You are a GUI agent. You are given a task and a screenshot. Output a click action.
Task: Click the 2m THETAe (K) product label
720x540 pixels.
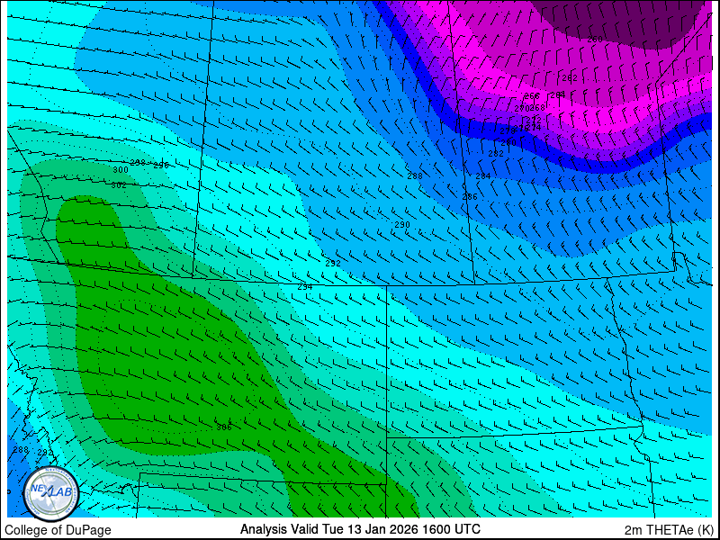[x=670, y=530]
